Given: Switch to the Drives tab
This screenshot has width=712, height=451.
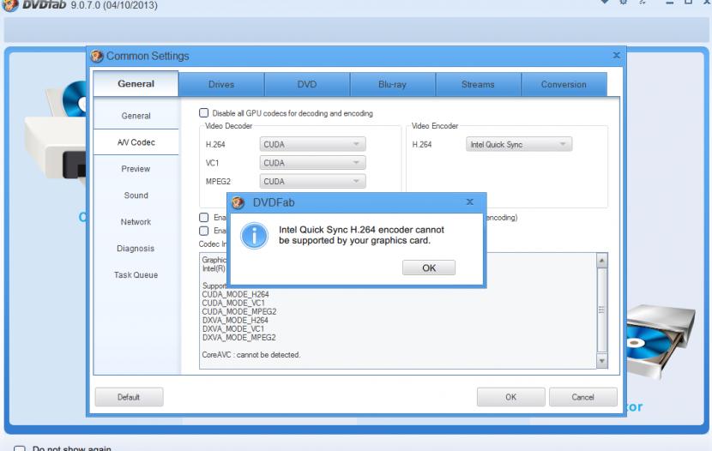Looking at the screenshot, I should pyautogui.click(x=221, y=84).
